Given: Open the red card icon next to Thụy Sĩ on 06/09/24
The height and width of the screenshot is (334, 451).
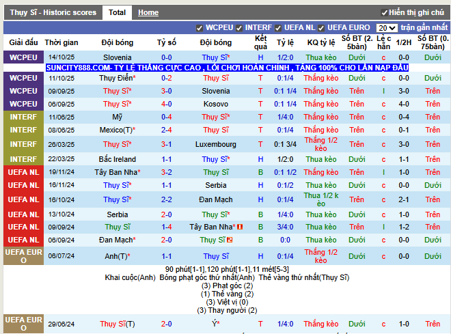Looking at the screenshot, I should pyautogui.click(x=230, y=240).
